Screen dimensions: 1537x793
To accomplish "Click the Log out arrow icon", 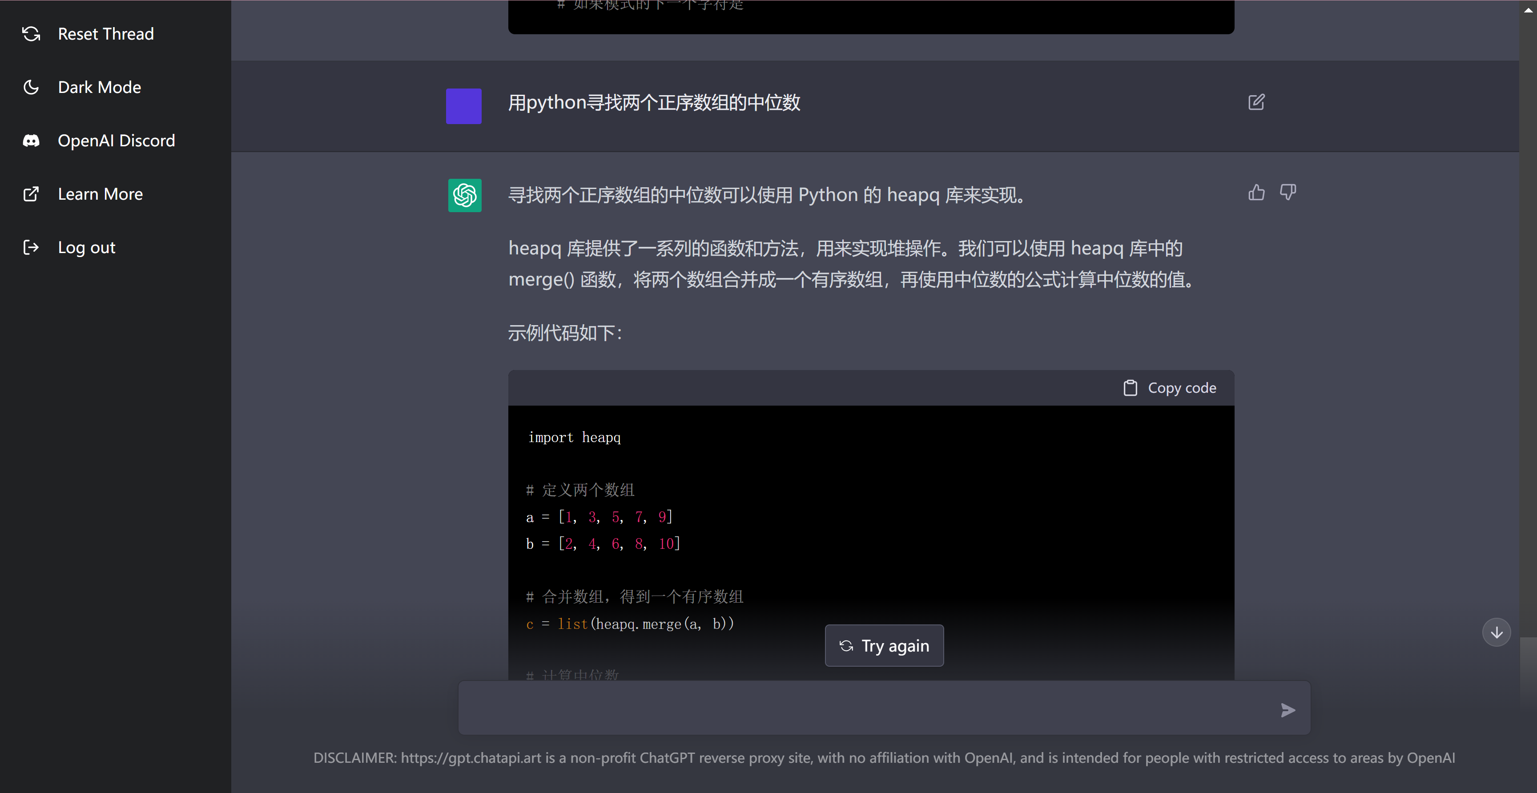I will 31,247.
